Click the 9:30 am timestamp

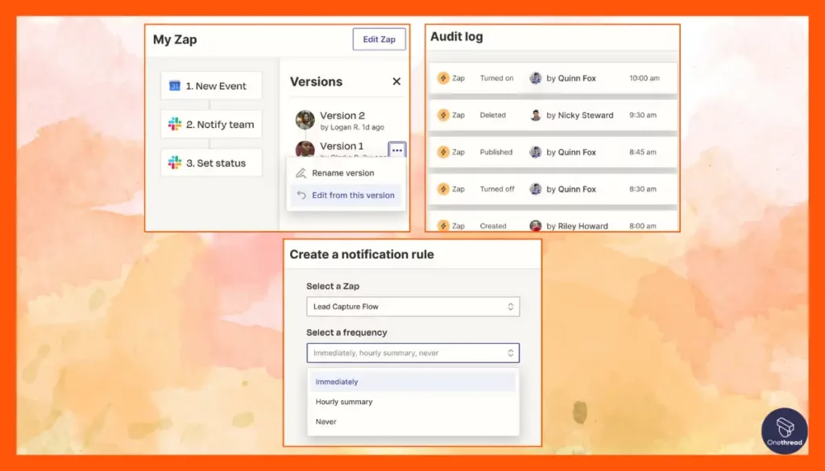tap(642, 115)
